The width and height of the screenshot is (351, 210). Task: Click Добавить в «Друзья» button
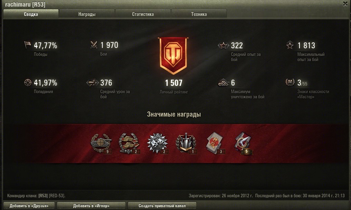(x=29, y=206)
